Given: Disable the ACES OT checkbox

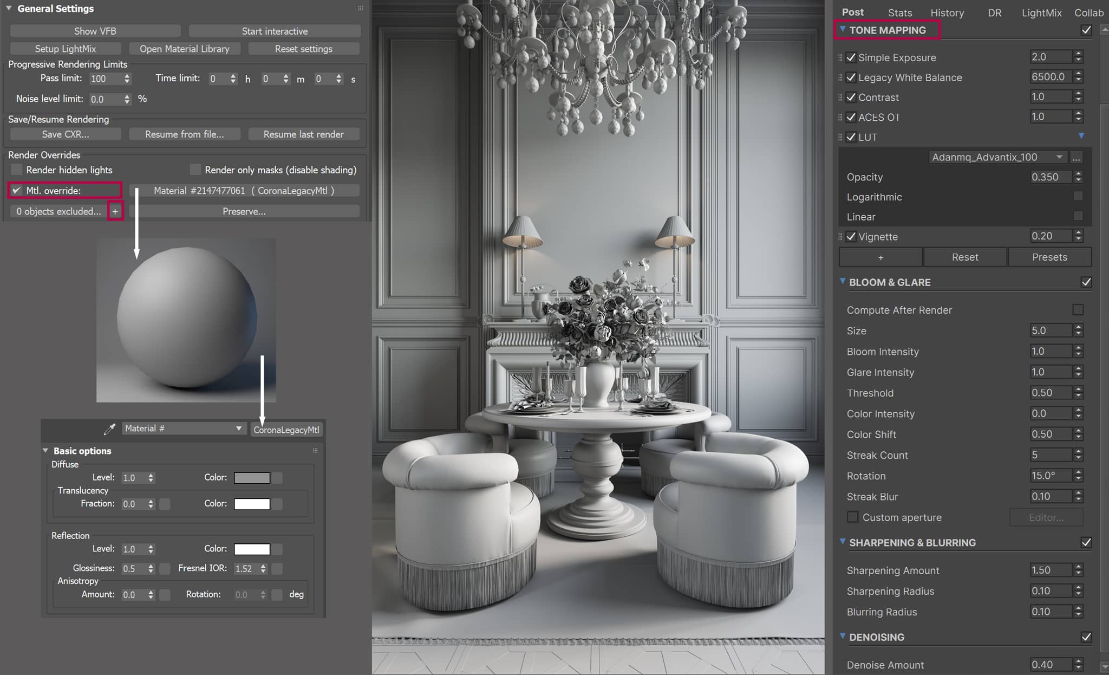Looking at the screenshot, I should tap(851, 117).
